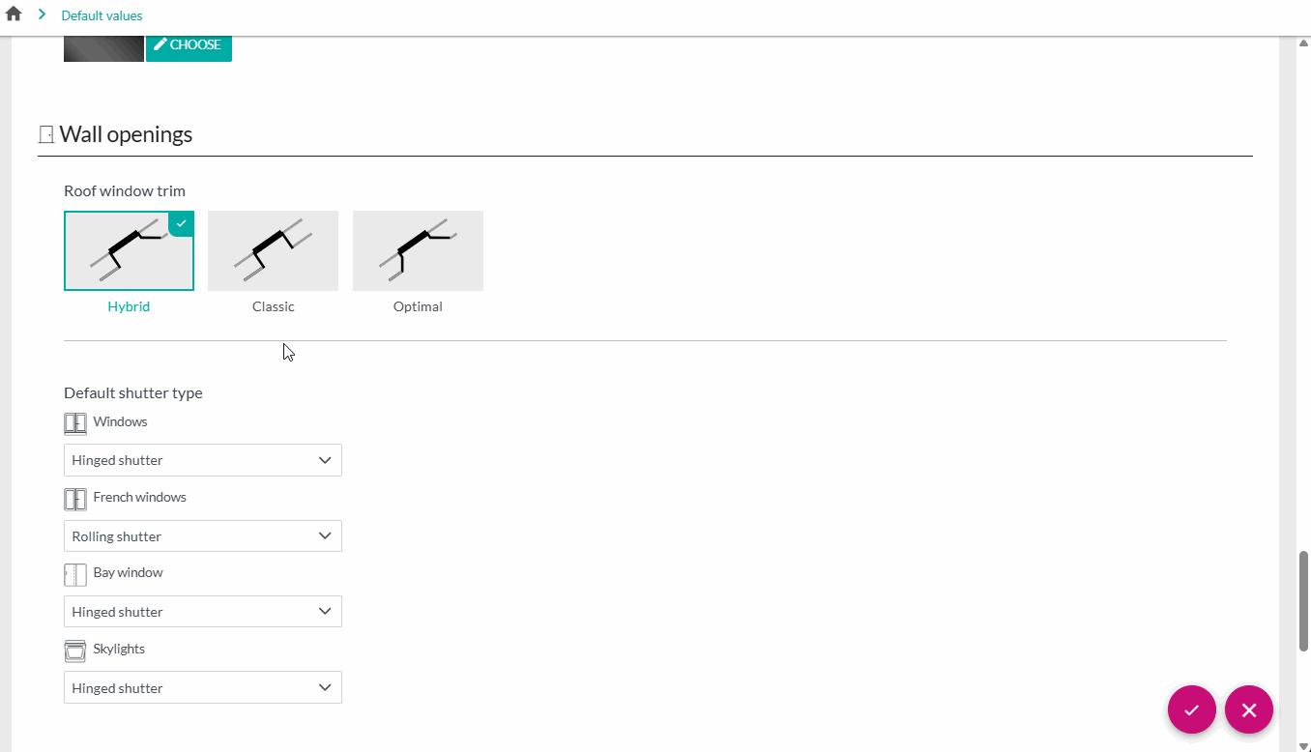
Task: Click the French windows icon
Action: (75, 499)
